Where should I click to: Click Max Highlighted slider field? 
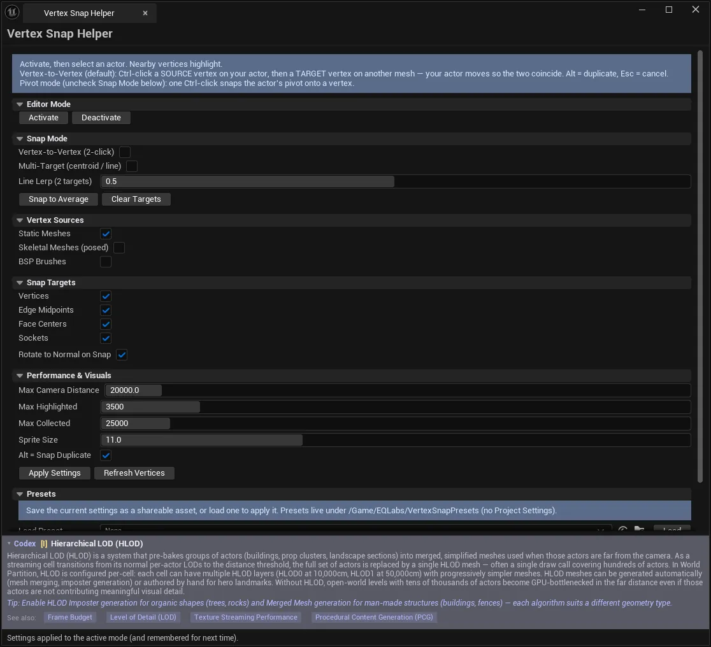point(396,407)
